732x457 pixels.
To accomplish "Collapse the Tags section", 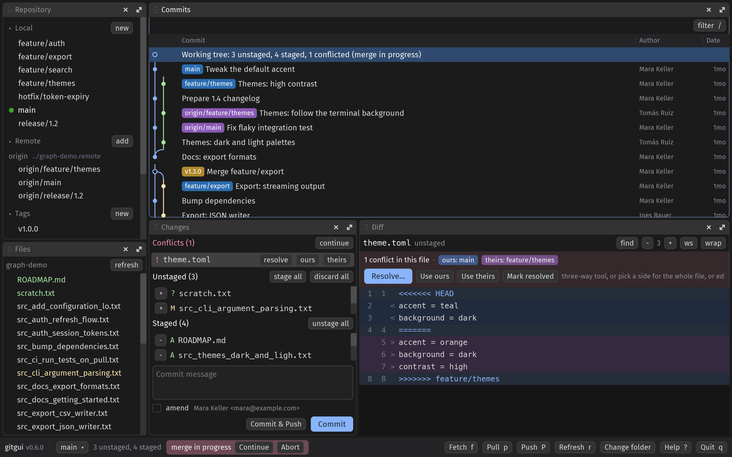I will coord(10,214).
